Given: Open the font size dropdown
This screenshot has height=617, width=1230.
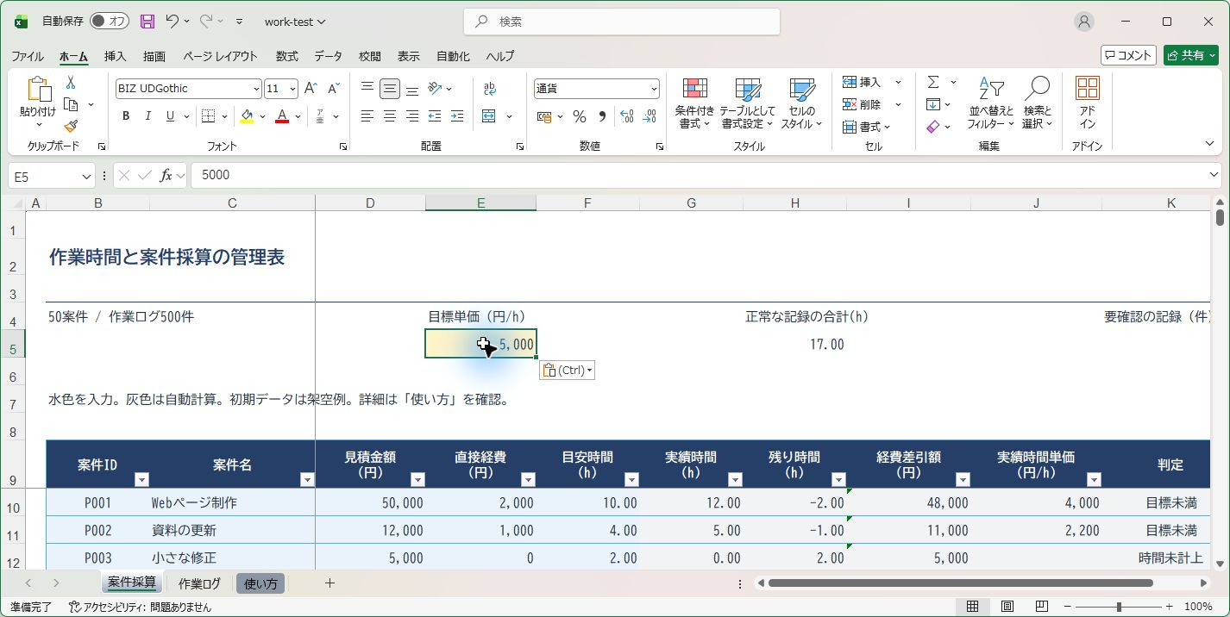Looking at the screenshot, I should coord(293,89).
